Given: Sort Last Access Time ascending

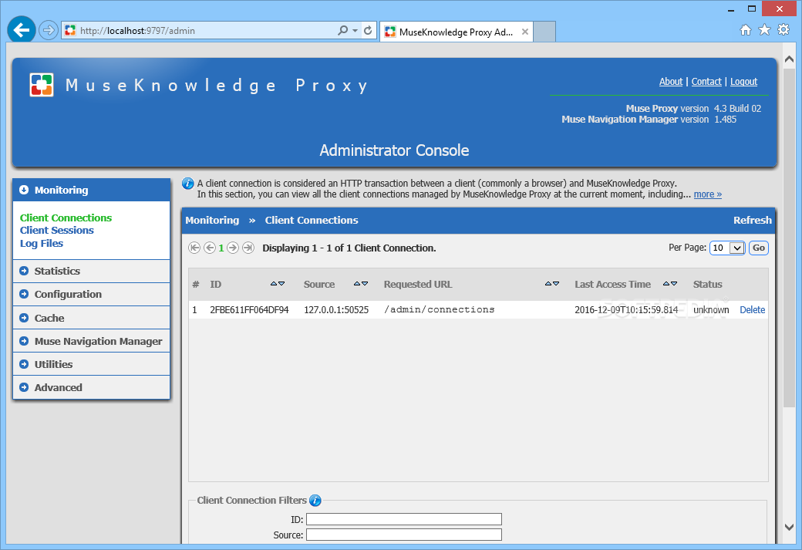Looking at the screenshot, I should 666,283.
